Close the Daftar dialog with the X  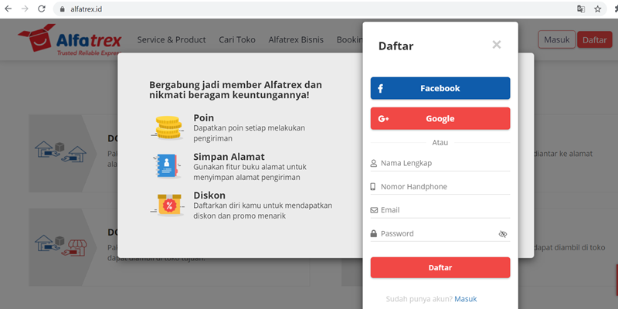pyautogui.click(x=497, y=45)
